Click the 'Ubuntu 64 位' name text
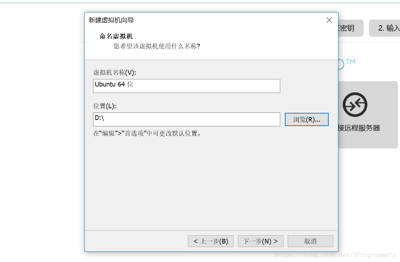The height and width of the screenshot is (262, 400). 114,84
